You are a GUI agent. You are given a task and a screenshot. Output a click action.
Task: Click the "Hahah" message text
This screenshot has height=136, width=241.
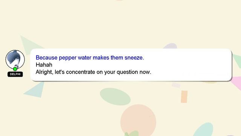coord(44,65)
